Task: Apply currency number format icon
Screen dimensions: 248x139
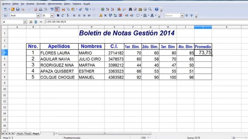Action: pyautogui.click(x=101, y=15)
